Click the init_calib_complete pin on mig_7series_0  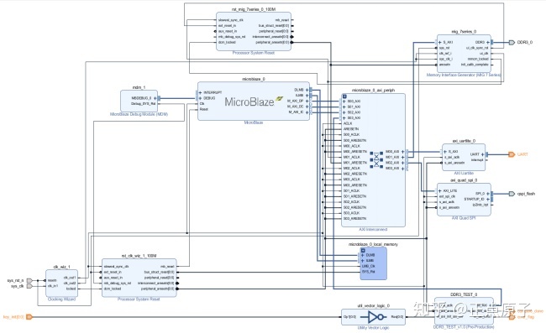475,65
